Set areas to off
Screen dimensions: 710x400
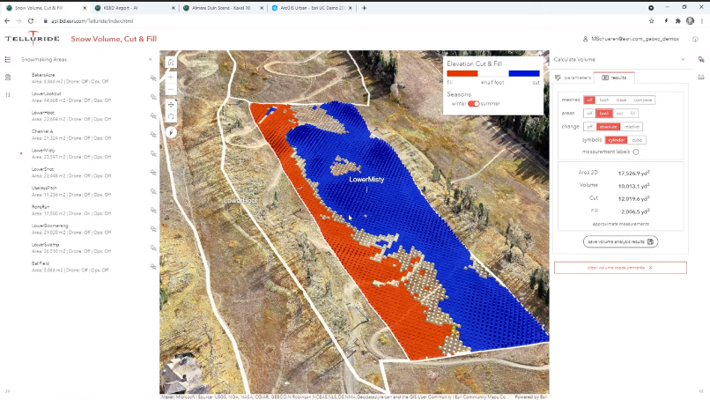(x=589, y=114)
